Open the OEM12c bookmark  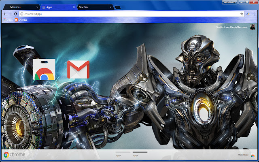[21, 19]
